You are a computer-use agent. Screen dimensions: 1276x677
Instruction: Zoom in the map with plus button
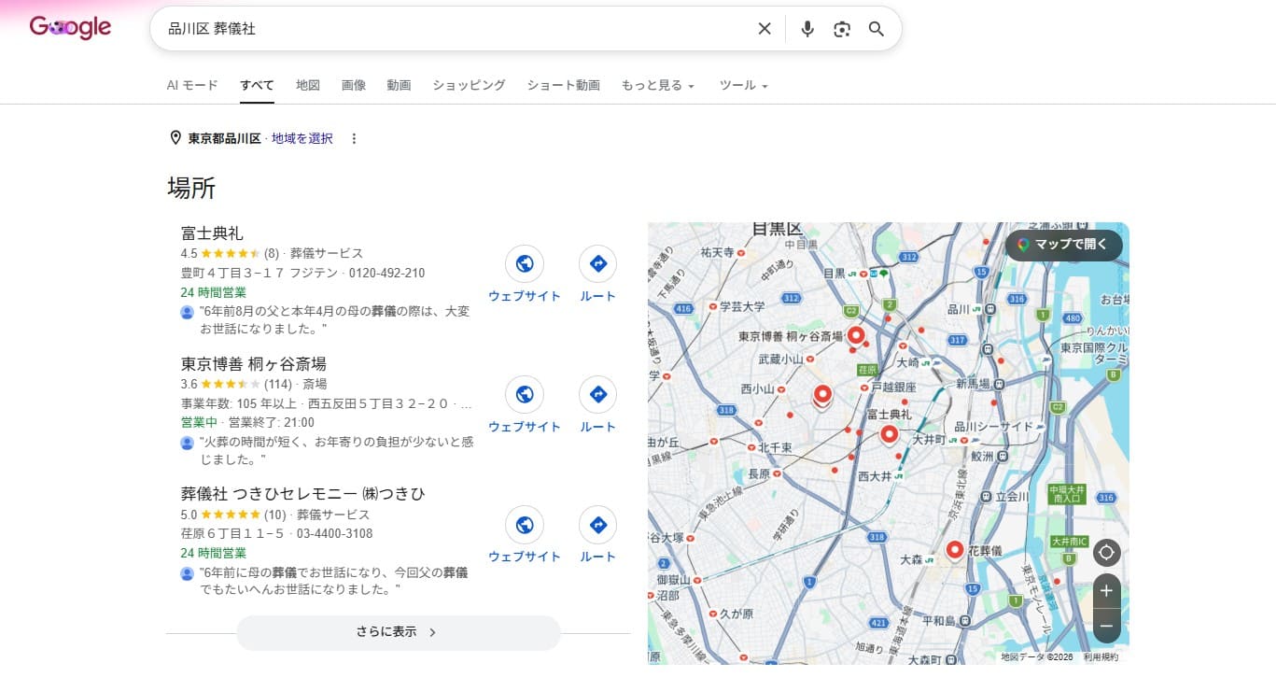coord(1106,591)
